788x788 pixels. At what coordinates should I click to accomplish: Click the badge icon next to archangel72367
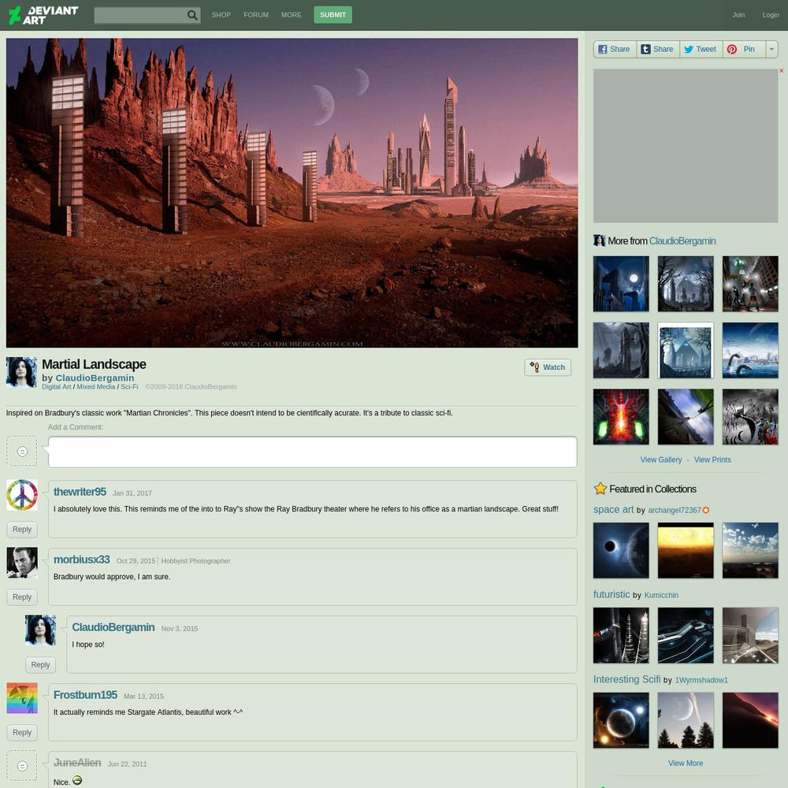pyautogui.click(x=706, y=510)
